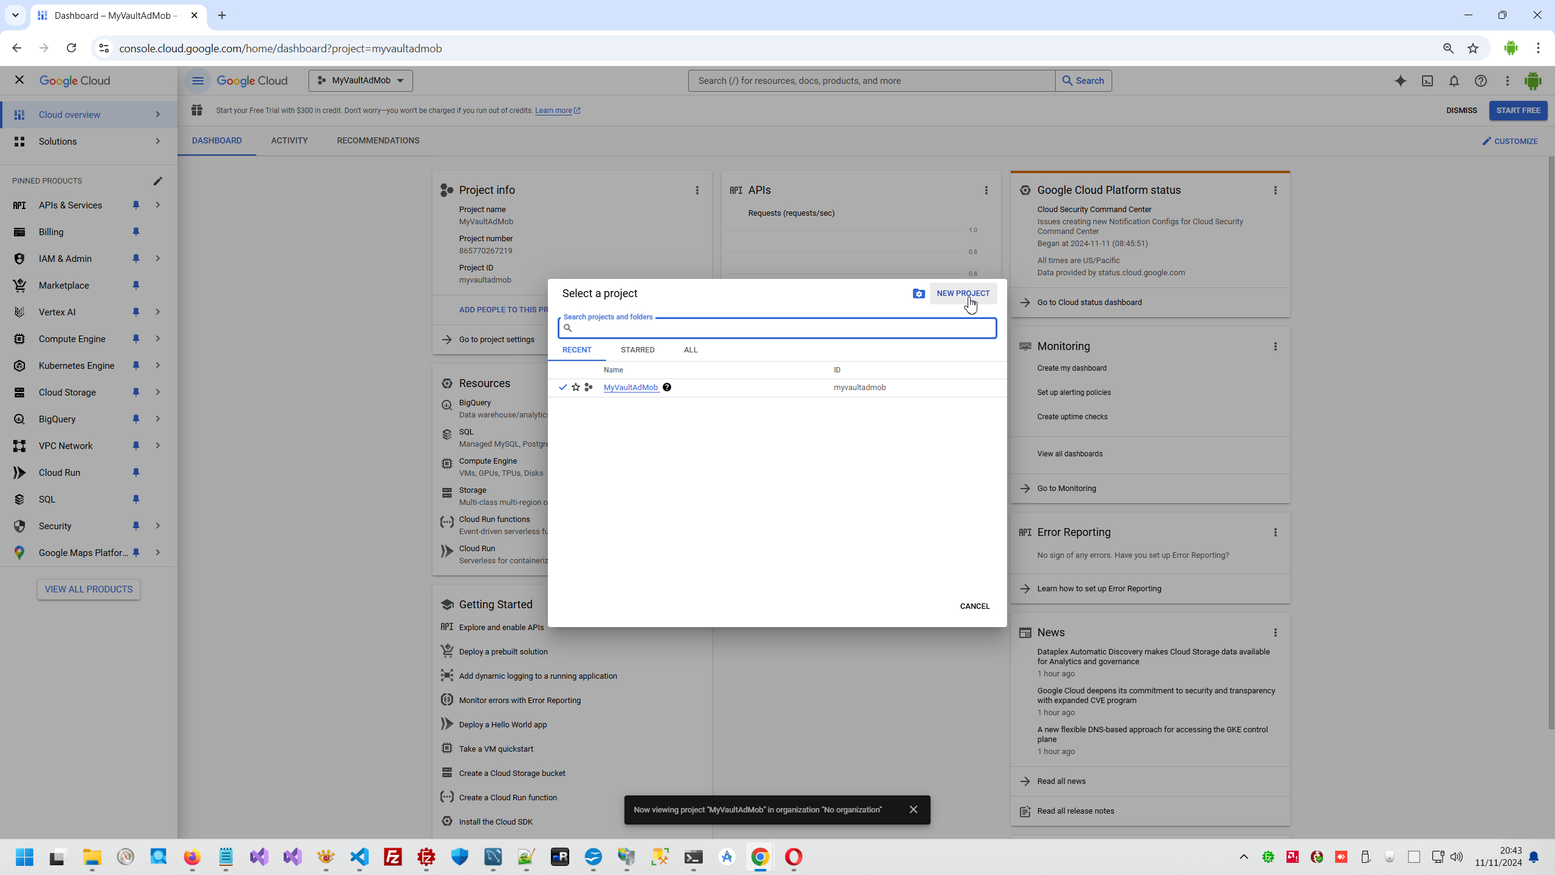Expand the APIs & Services submenu arrow
Screen dimensions: 1555x875
(x=158, y=205)
